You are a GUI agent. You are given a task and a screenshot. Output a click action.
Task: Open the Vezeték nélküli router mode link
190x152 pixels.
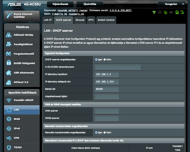[73, 11]
